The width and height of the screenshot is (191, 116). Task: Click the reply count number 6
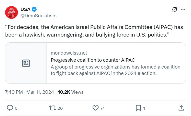[16, 108]
